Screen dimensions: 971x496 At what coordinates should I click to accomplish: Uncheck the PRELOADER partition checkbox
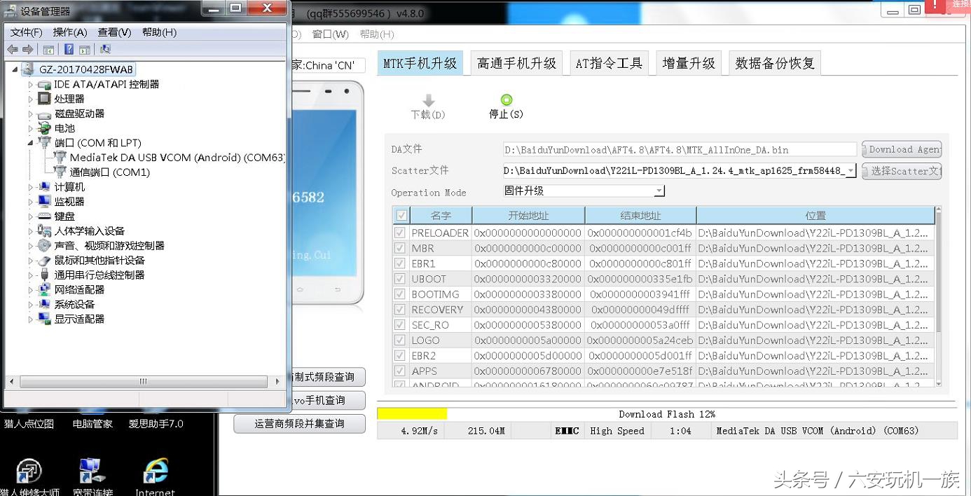point(399,233)
